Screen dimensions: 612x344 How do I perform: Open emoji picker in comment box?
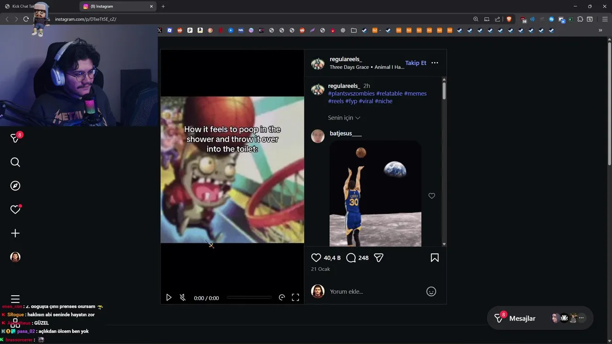point(431,291)
